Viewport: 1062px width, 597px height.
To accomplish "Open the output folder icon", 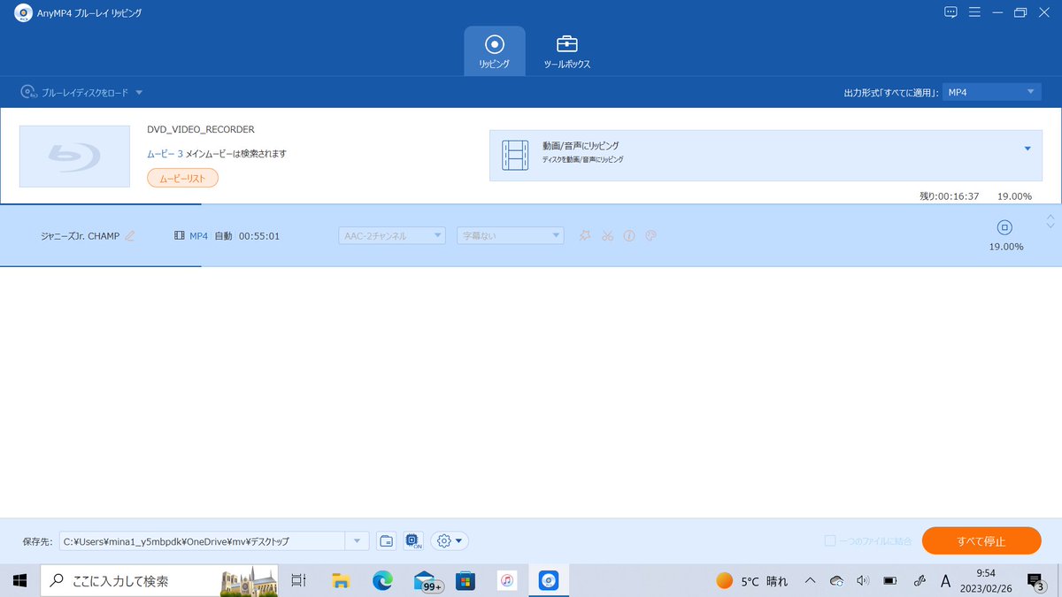I will tap(386, 540).
